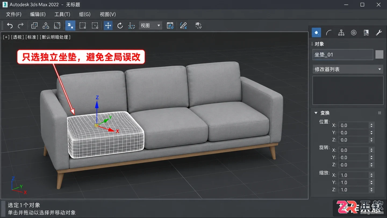
Task: Open the Modify panel tab
Action: click(329, 33)
